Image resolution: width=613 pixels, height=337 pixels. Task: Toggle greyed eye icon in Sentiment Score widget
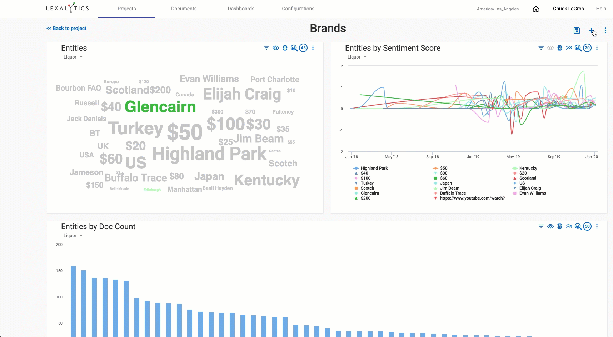click(x=550, y=48)
